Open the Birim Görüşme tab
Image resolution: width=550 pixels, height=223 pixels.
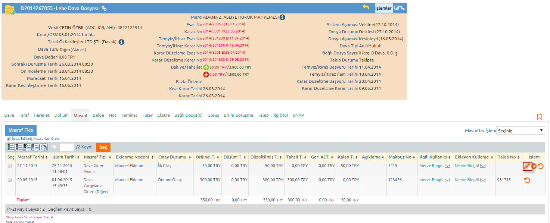point(238,115)
